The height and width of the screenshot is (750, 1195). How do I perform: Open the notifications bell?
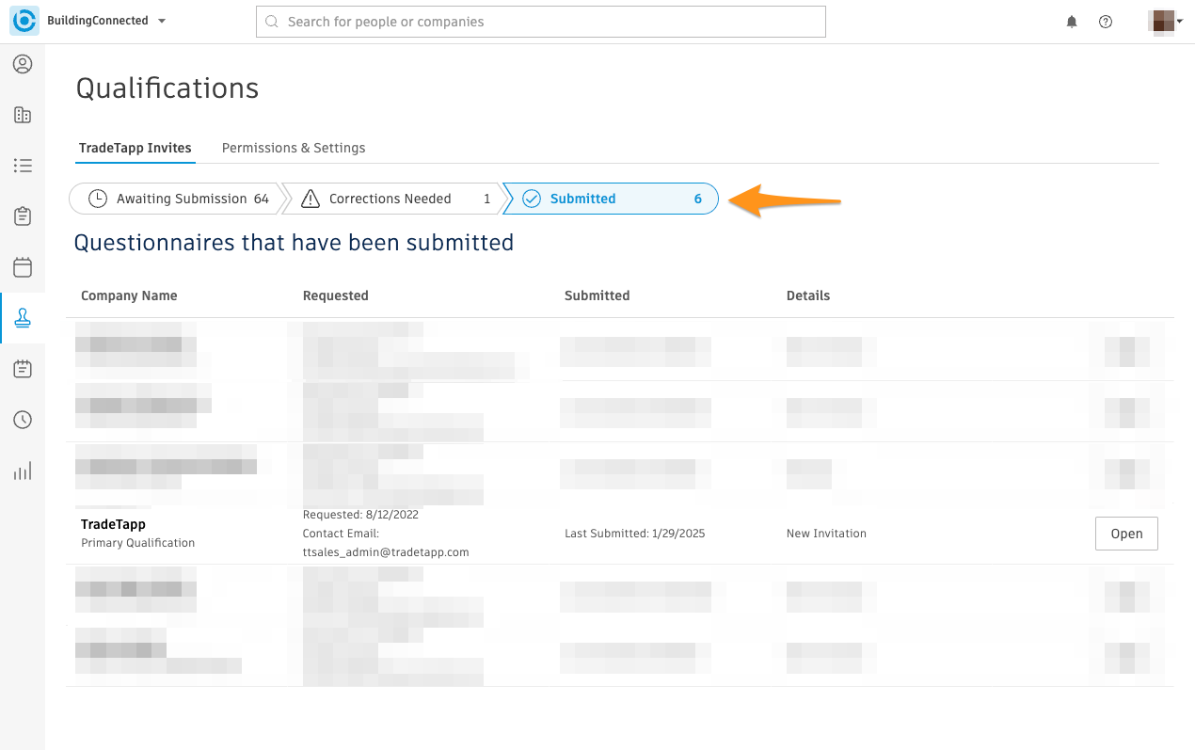pos(1072,22)
